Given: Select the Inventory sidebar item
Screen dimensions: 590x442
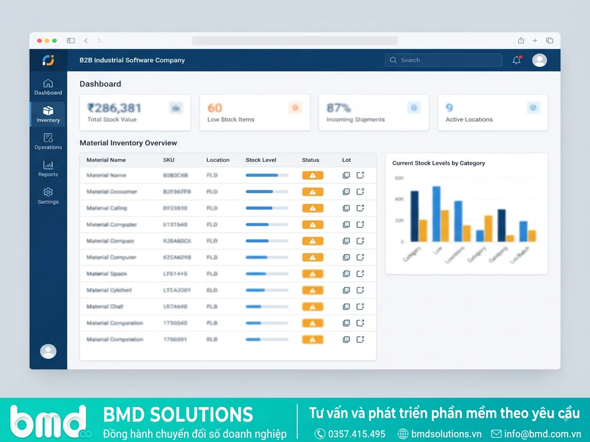Looking at the screenshot, I should point(48,114).
